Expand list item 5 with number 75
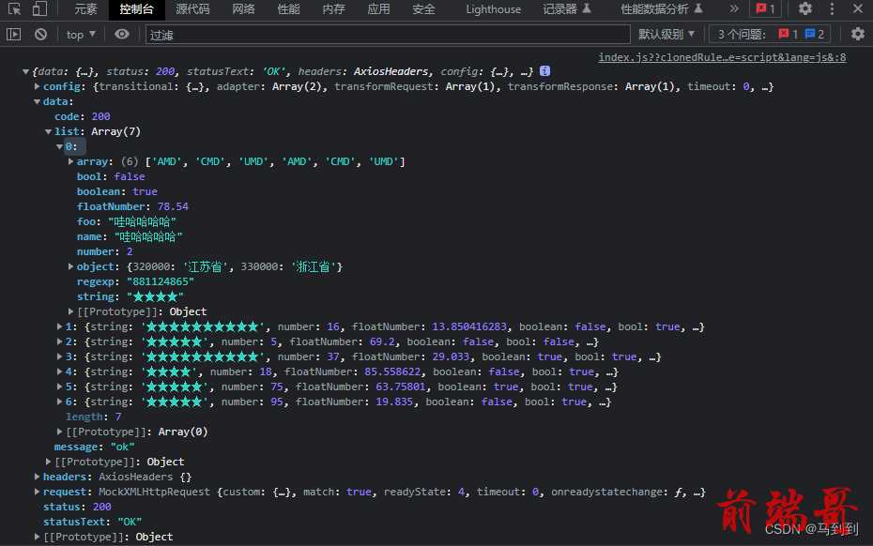Image resolution: width=873 pixels, height=546 pixels. coord(59,387)
